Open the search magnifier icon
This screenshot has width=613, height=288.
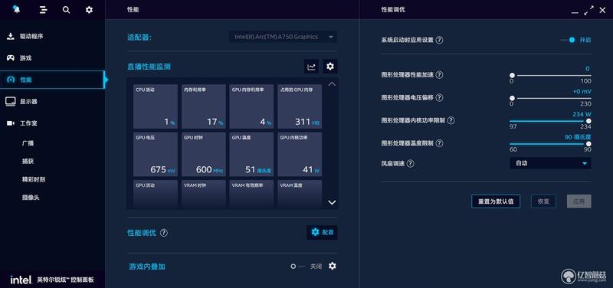pyautogui.click(x=66, y=10)
